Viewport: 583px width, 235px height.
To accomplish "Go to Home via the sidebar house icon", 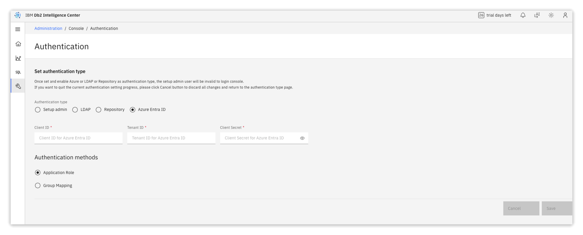I will click(x=18, y=44).
